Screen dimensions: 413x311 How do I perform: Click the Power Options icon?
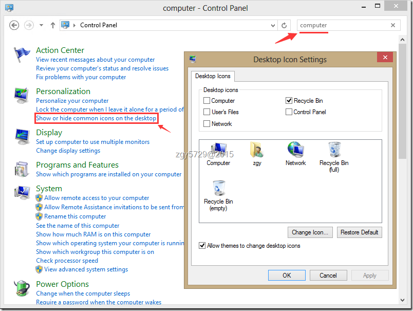[x=22, y=288]
